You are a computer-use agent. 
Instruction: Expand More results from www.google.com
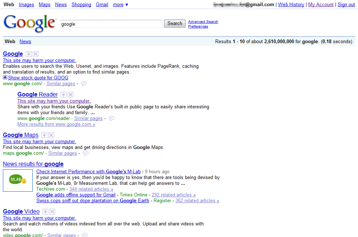tap(56, 124)
